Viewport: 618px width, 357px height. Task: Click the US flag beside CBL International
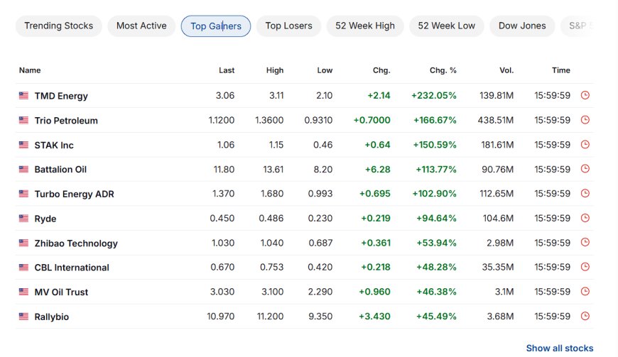click(x=23, y=268)
